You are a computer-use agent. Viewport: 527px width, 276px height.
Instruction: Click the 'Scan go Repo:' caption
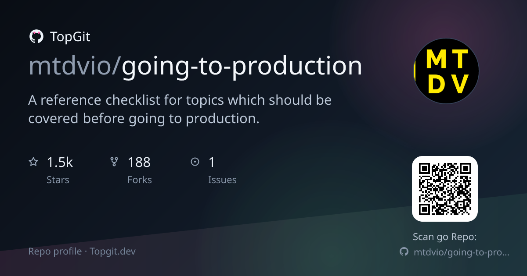[445, 237]
